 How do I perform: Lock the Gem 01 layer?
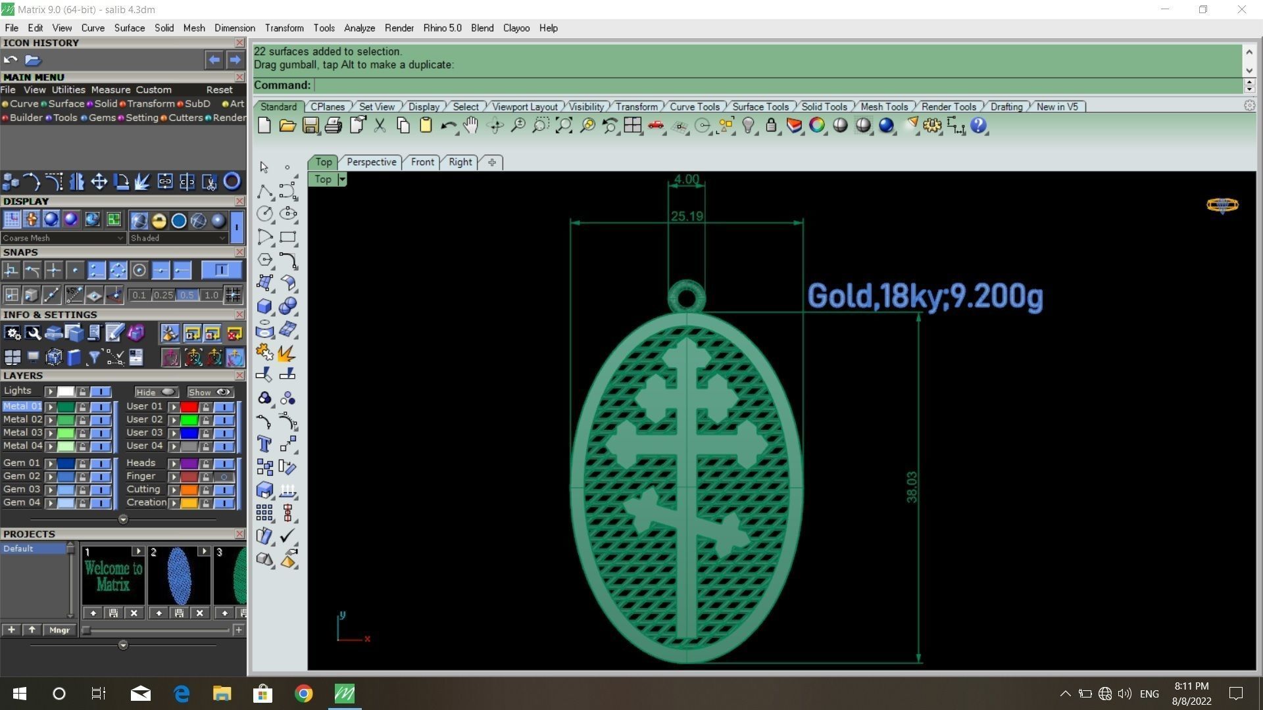[x=82, y=463]
